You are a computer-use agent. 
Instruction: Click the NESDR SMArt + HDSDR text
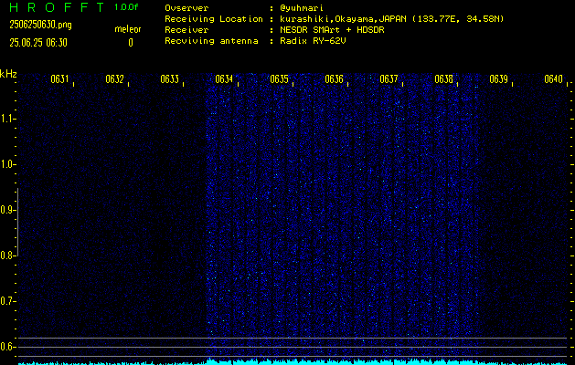[332, 30]
